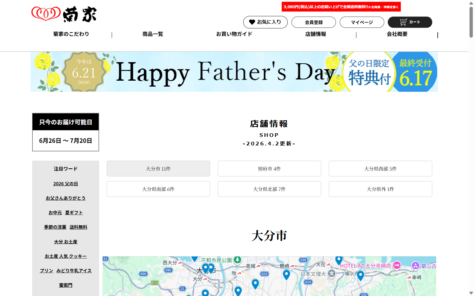Viewport: 474px width, 296px height.
Task: Click the プリン keyword link
Action: coord(47,271)
